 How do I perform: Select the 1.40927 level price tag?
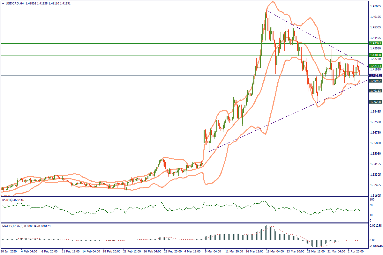374,81
